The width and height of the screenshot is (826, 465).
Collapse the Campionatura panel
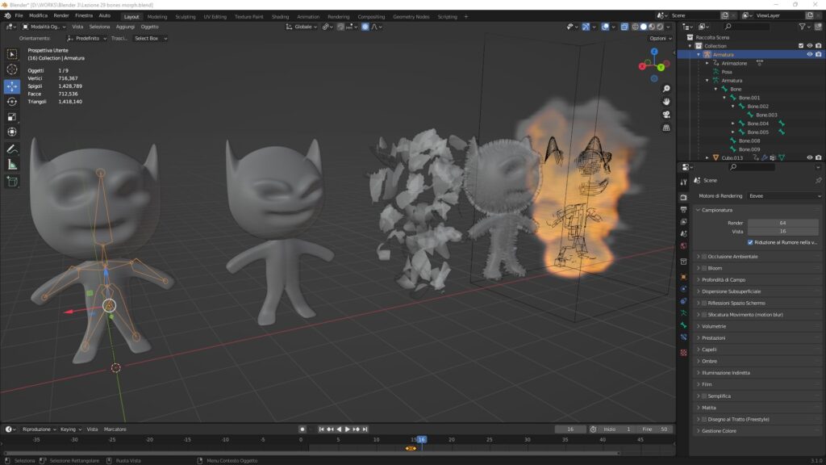click(757, 210)
